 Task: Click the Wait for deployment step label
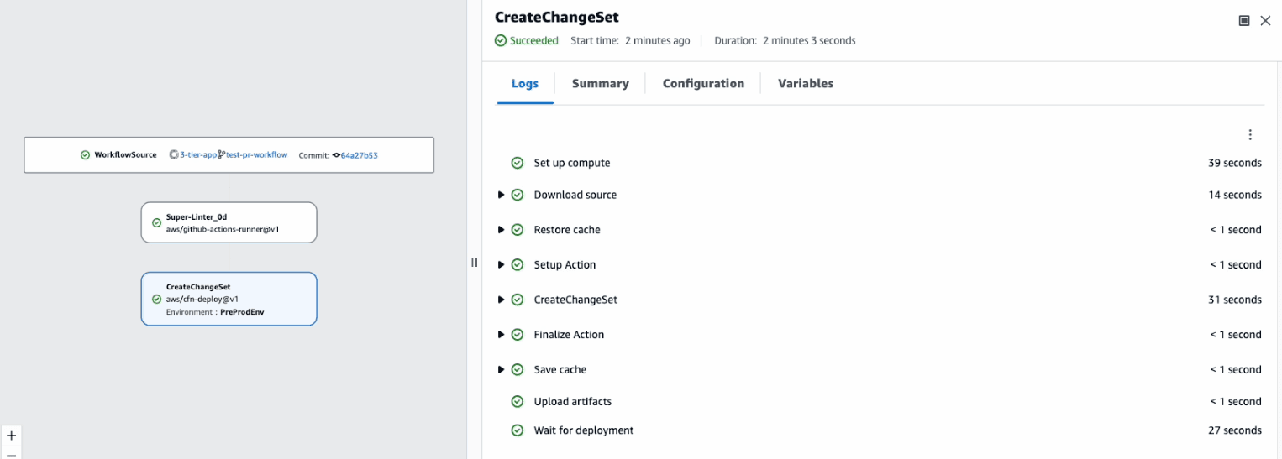coord(584,430)
